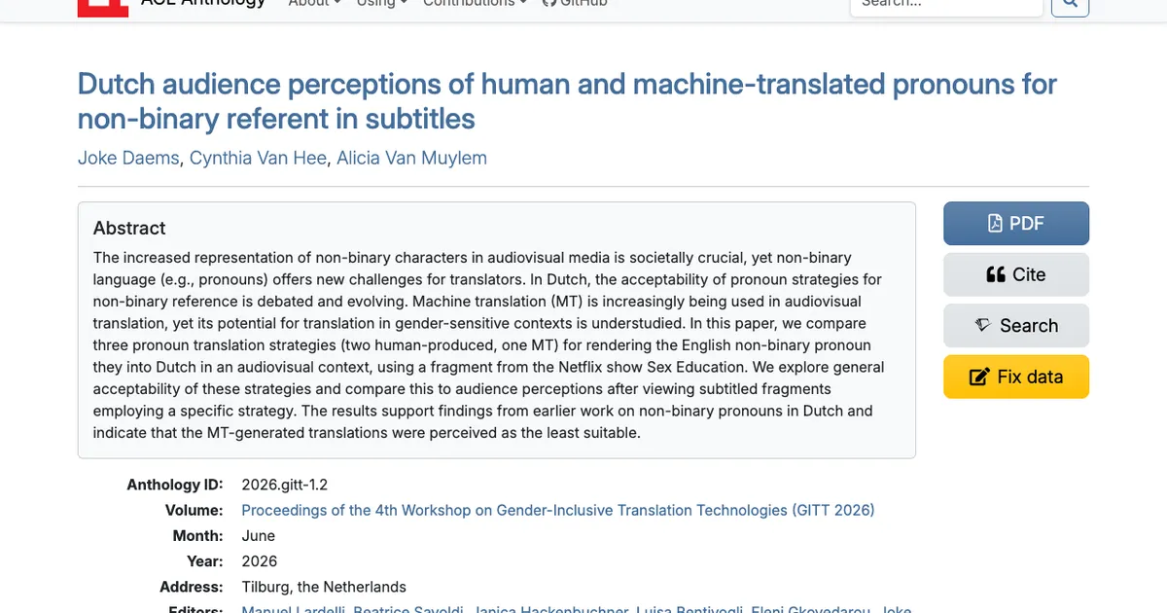This screenshot has height=613, width=1167.
Task: Click the Fix data edit icon
Action: coord(979,377)
